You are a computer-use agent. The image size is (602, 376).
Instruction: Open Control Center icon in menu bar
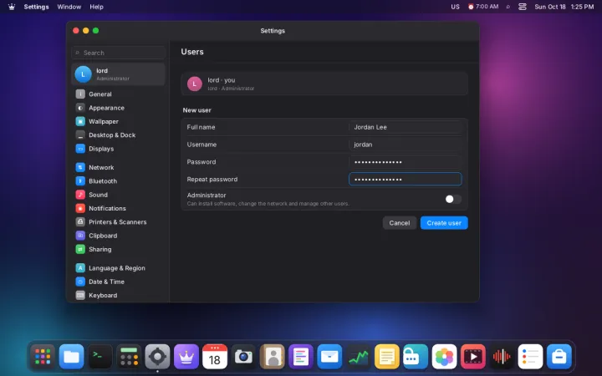pyautogui.click(x=522, y=7)
